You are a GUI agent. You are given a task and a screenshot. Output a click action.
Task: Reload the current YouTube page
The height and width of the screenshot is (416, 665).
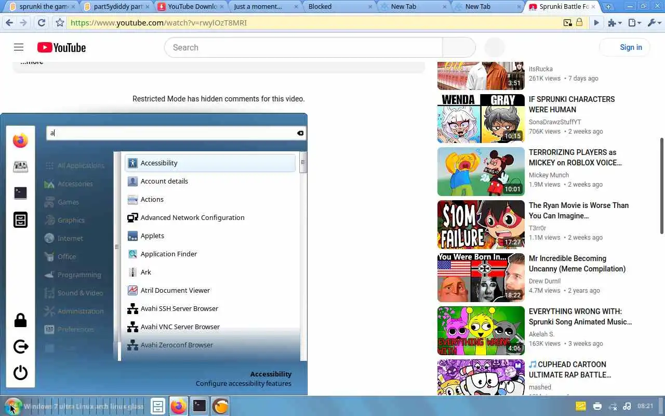[x=42, y=23]
